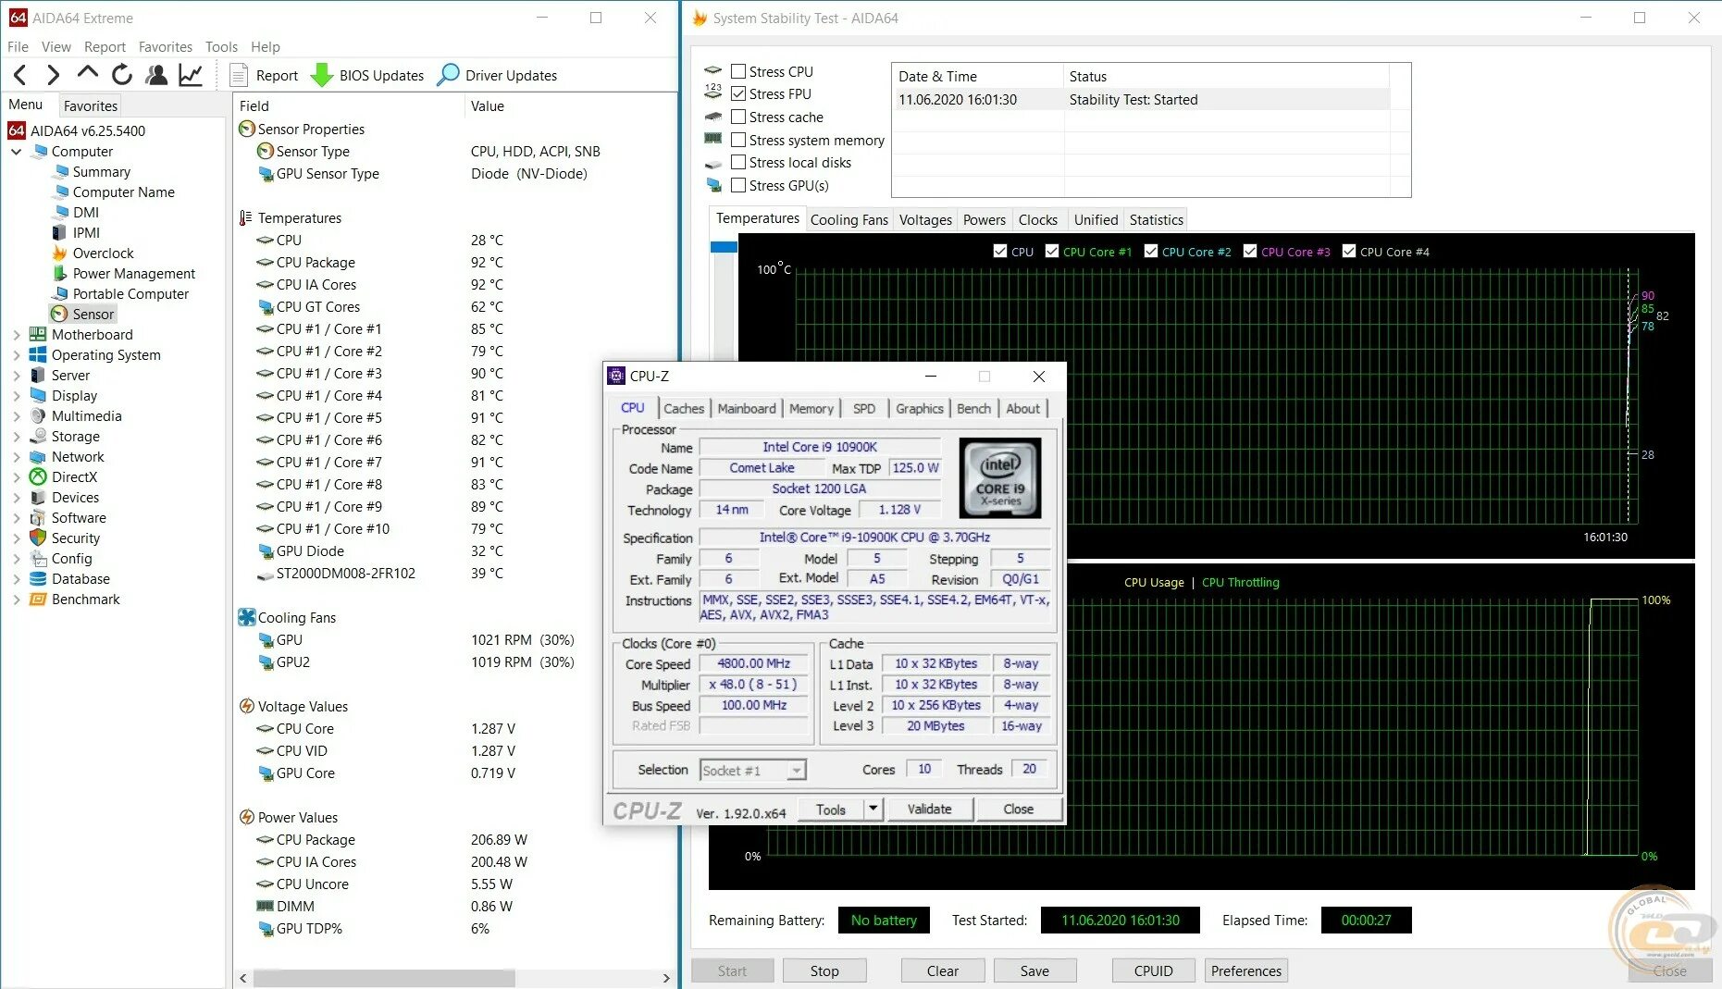Click the CPUID button
The image size is (1722, 989).
[1153, 970]
